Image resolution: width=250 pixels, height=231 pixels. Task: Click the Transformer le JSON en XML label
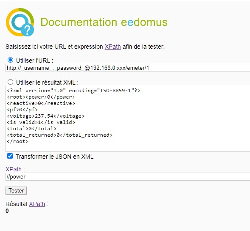pyautogui.click(x=54, y=157)
